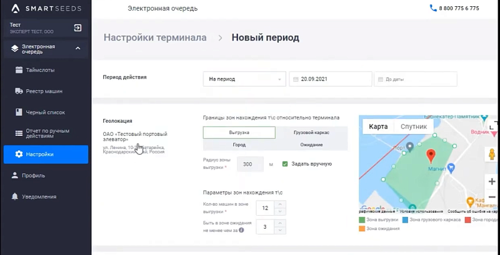Switch map to Карта view
Image resolution: width=500 pixels, height=255 pixels.
coord(378,127)
